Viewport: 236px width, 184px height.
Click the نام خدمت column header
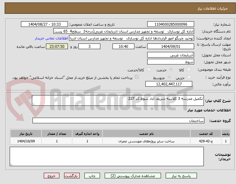click(x=146, y=134)
